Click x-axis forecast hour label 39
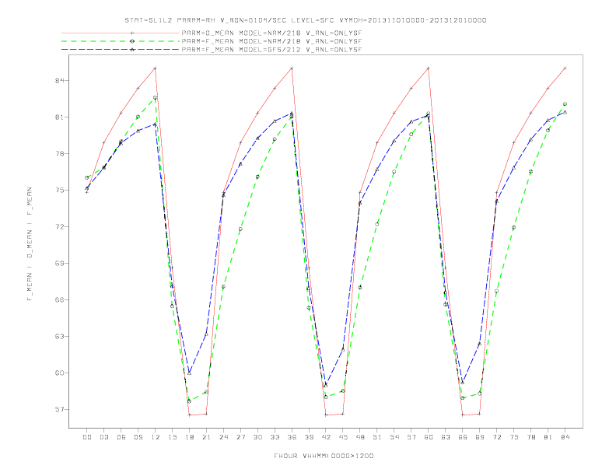 pos(310,437)
